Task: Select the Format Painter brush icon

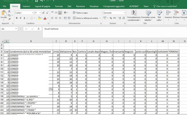Action: tap(9, 19)
